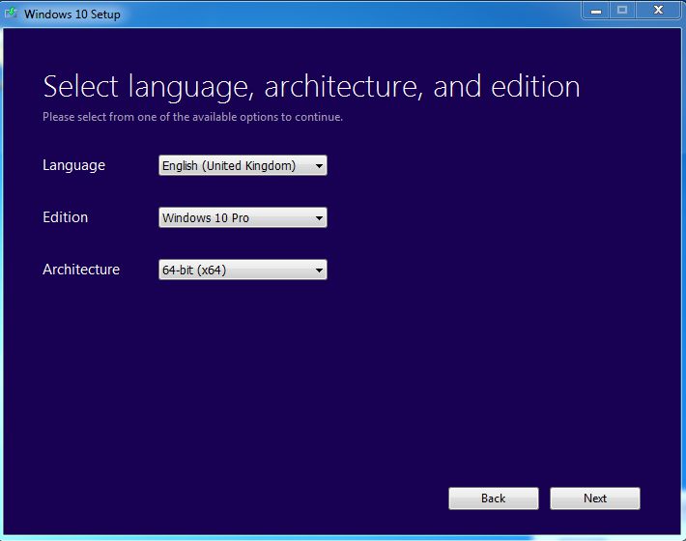Close the Windows 10 Setup window
The width and height of the screenshot is (686, 541).
tap(658, 10)
